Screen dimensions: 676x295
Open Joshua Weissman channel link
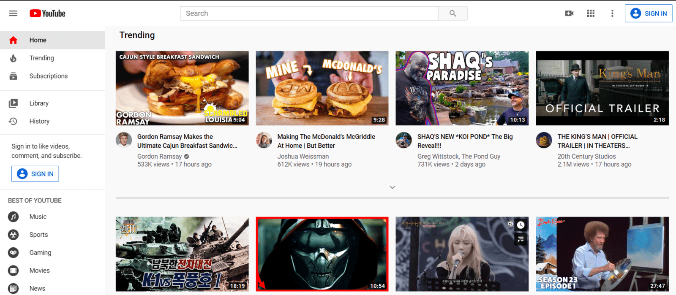point(303,156)
